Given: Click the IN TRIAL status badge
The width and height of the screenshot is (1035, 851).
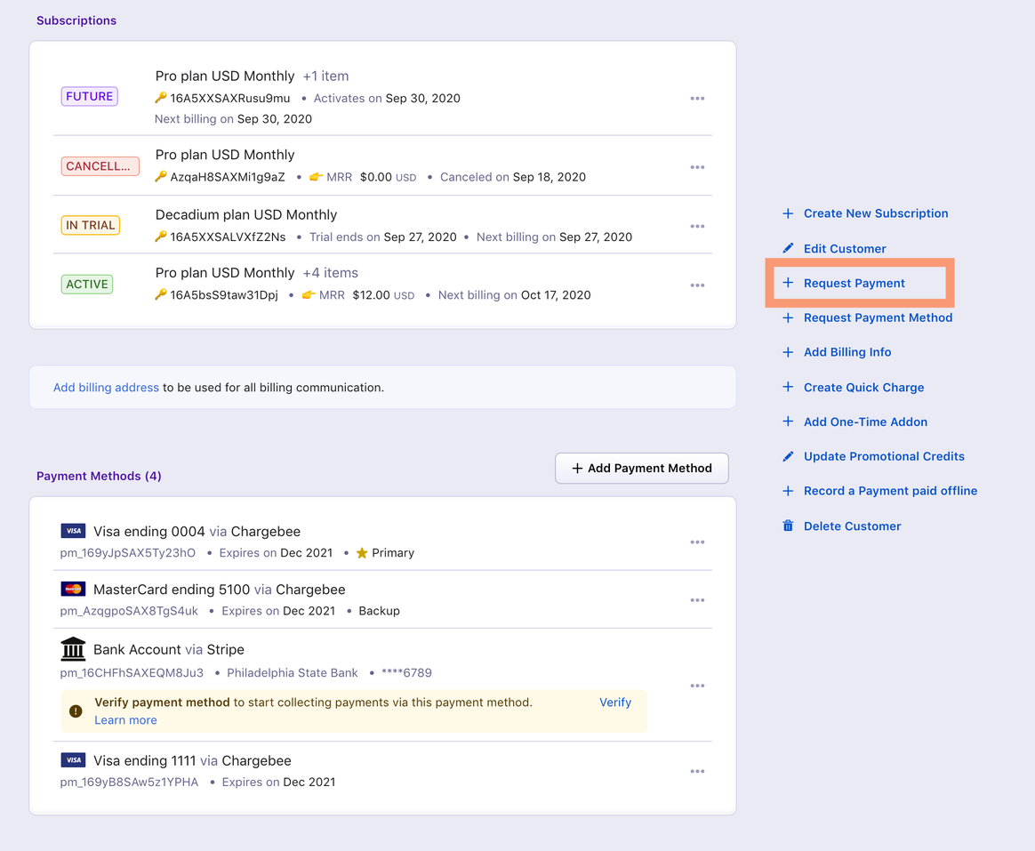Looking at the screenshot, I should (x=90, y=226).
